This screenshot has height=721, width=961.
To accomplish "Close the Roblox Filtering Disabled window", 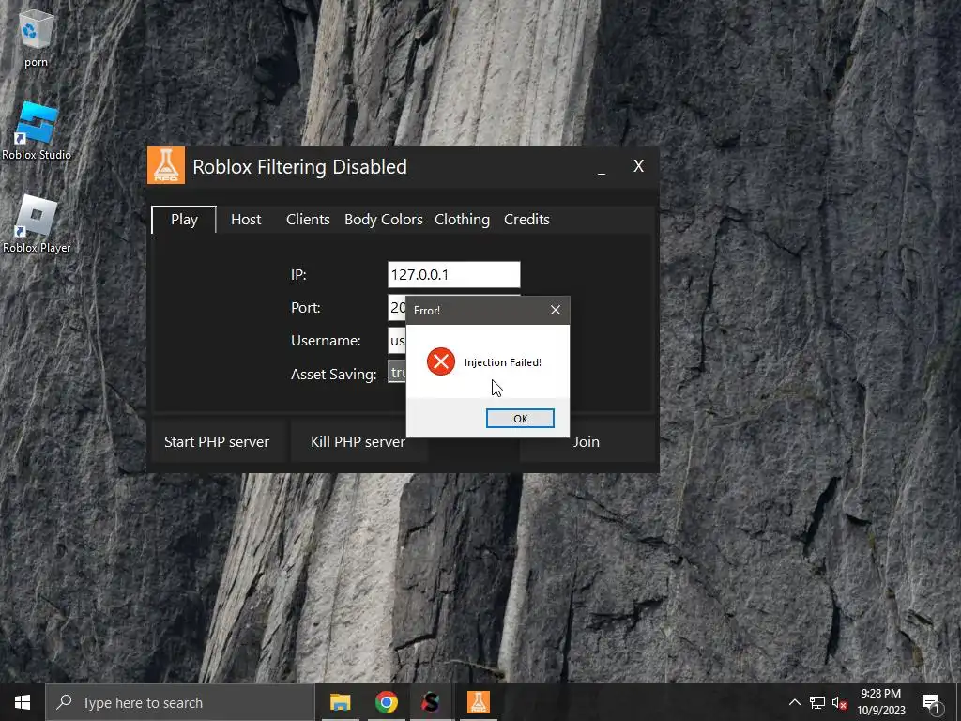I will [638, 166].
